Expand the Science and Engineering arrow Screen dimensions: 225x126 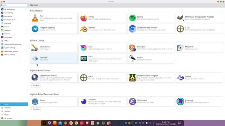point(26,44)
